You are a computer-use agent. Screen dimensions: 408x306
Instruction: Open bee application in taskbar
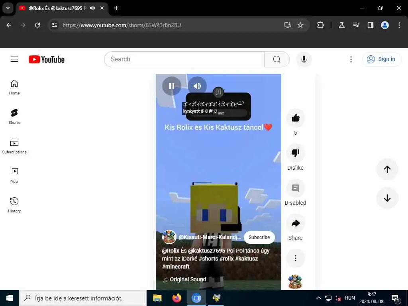[216, 298]
